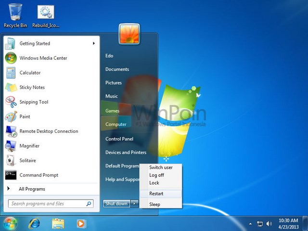Expand the Getting Started submenu arrow

94,43
